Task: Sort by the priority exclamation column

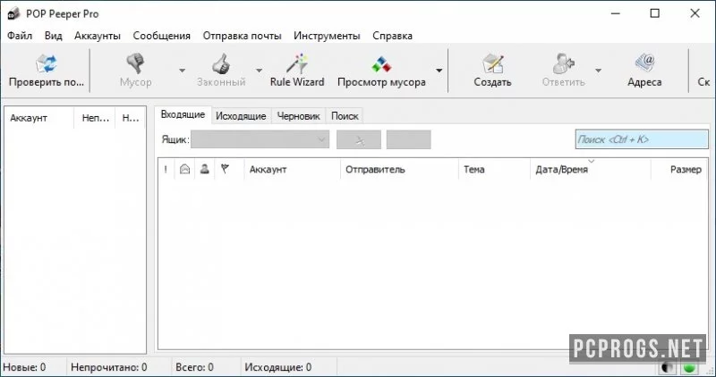Action: click(166, 170)
